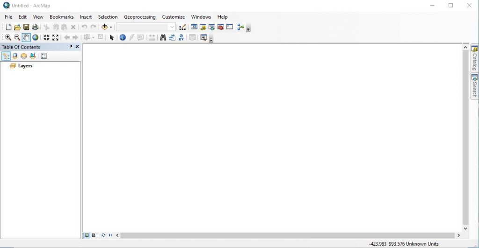Open the Table Of Contents window icon in toolbar
The height and width of the screenshot is (248, 479).
pos(194,27)
